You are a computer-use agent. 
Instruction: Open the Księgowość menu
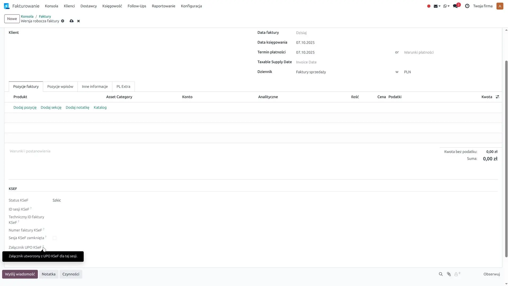[112, 6]
